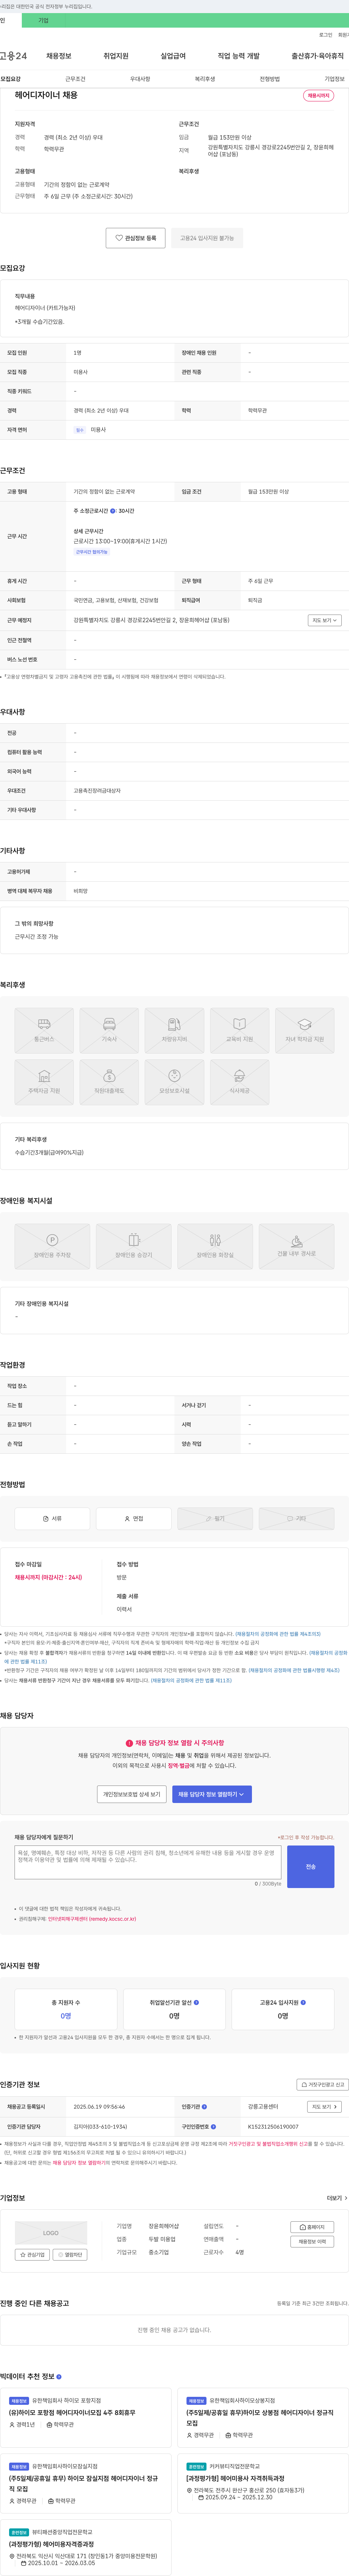
Task: Click 고용24 입사지원 불가능 button
Action: [207, 238]
